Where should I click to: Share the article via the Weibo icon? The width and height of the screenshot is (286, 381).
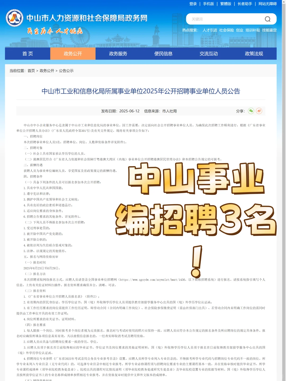tap(259, 111)
